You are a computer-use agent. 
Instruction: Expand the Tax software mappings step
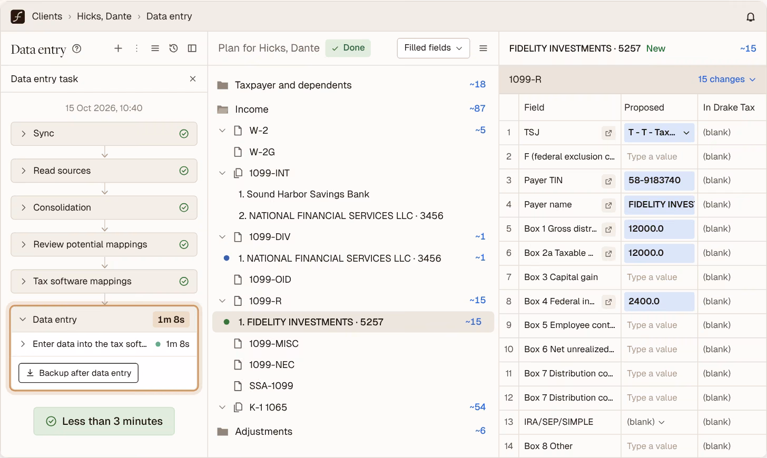point(104,281)
